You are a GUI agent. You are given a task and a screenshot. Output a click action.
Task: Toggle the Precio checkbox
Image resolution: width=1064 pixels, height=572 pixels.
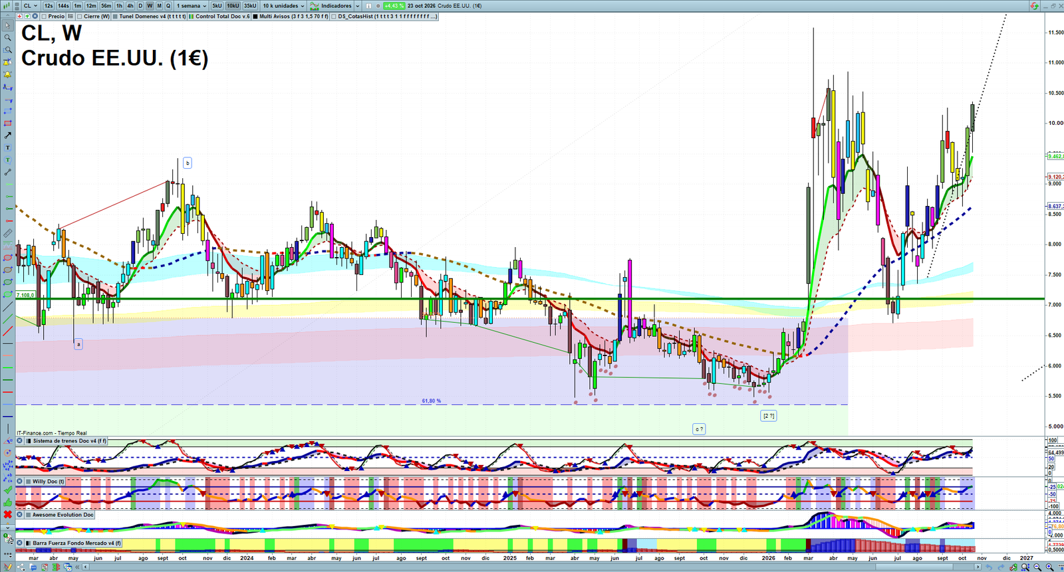[44, 17]
